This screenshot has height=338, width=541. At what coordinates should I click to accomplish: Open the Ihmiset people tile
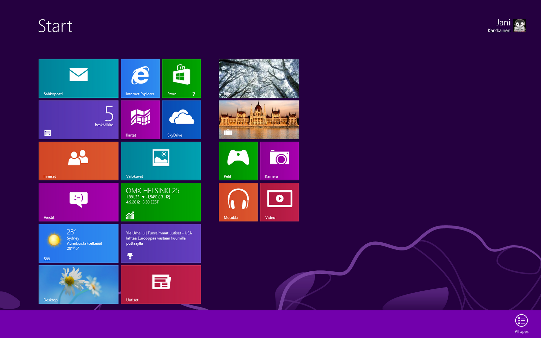click(78, 161)
